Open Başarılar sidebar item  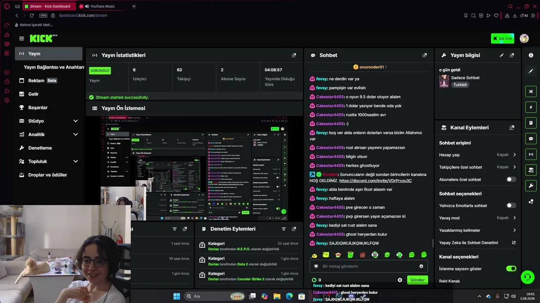pos(49,107)
